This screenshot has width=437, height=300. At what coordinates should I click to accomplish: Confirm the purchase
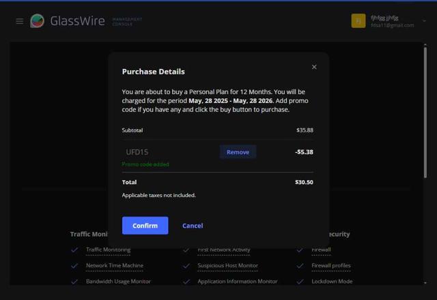[x=145, y=226]
